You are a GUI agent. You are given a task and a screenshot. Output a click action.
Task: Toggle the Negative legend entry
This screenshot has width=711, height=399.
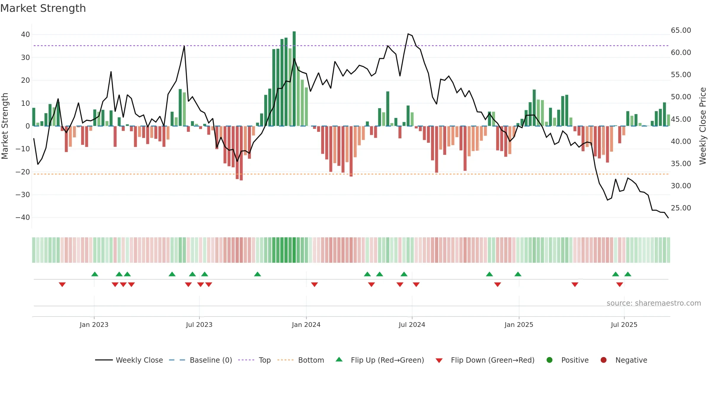click(x=624, y=360)
